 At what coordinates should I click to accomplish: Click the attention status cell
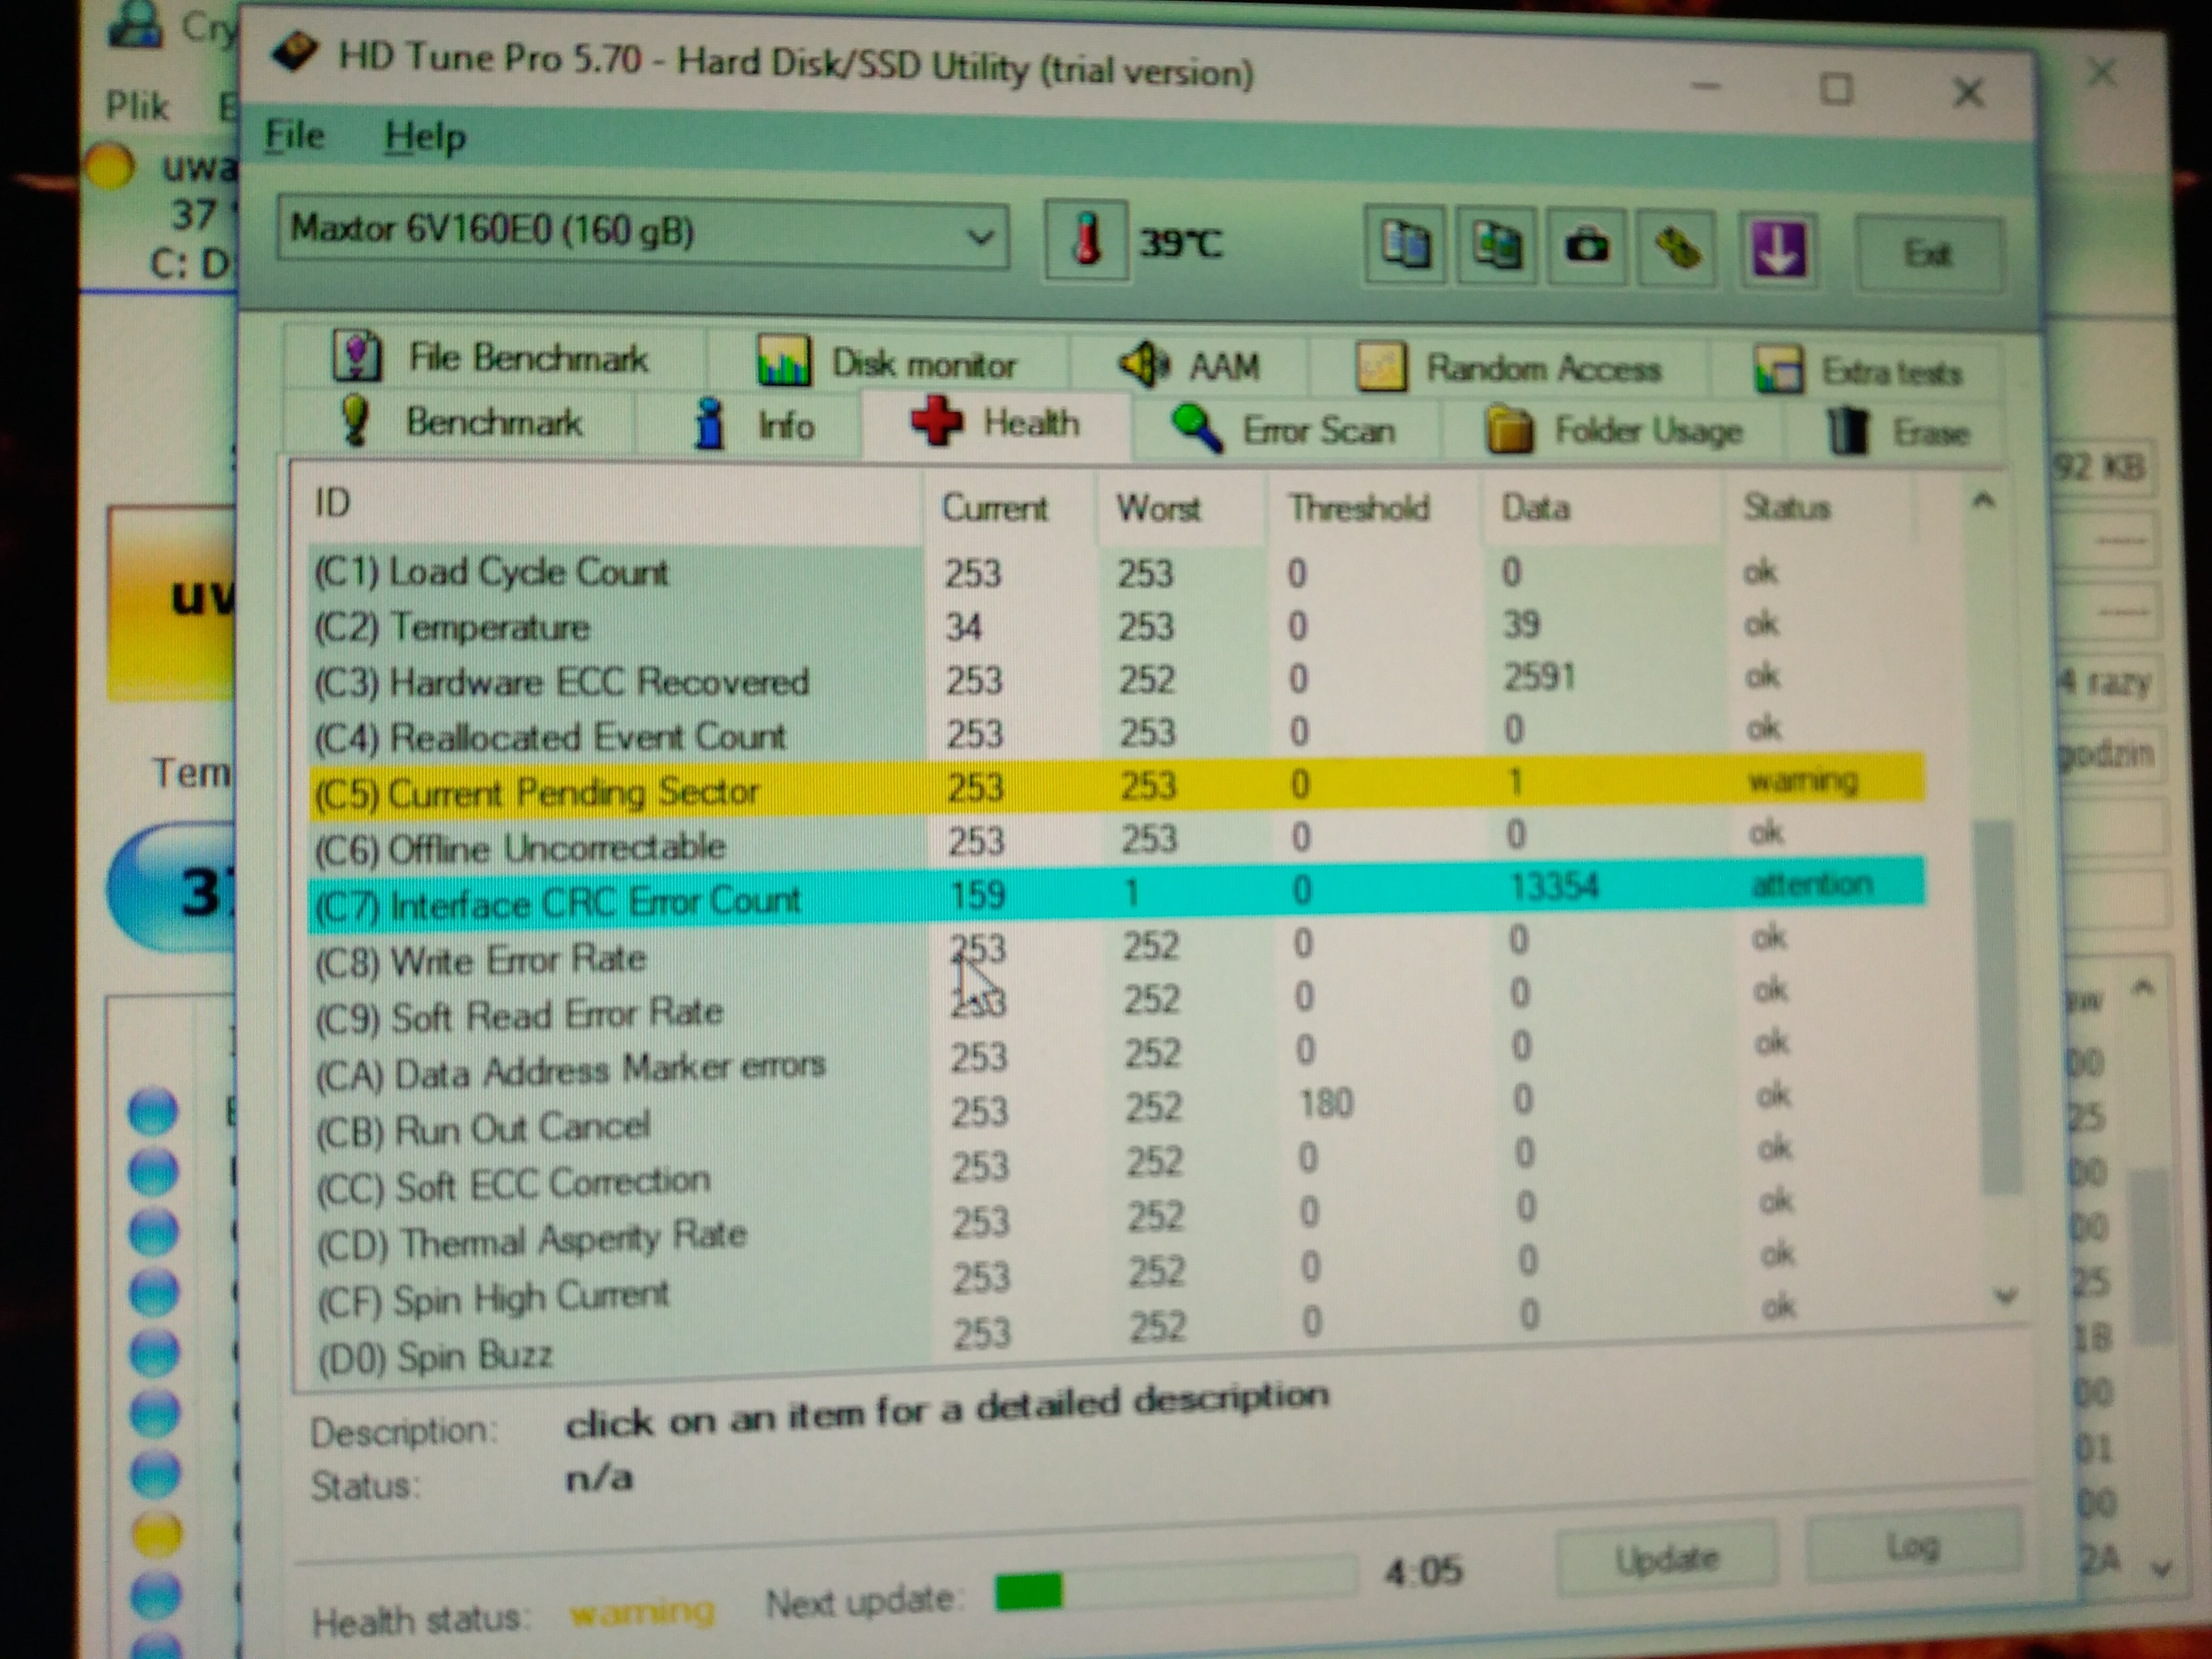[x=1811, y=885]
